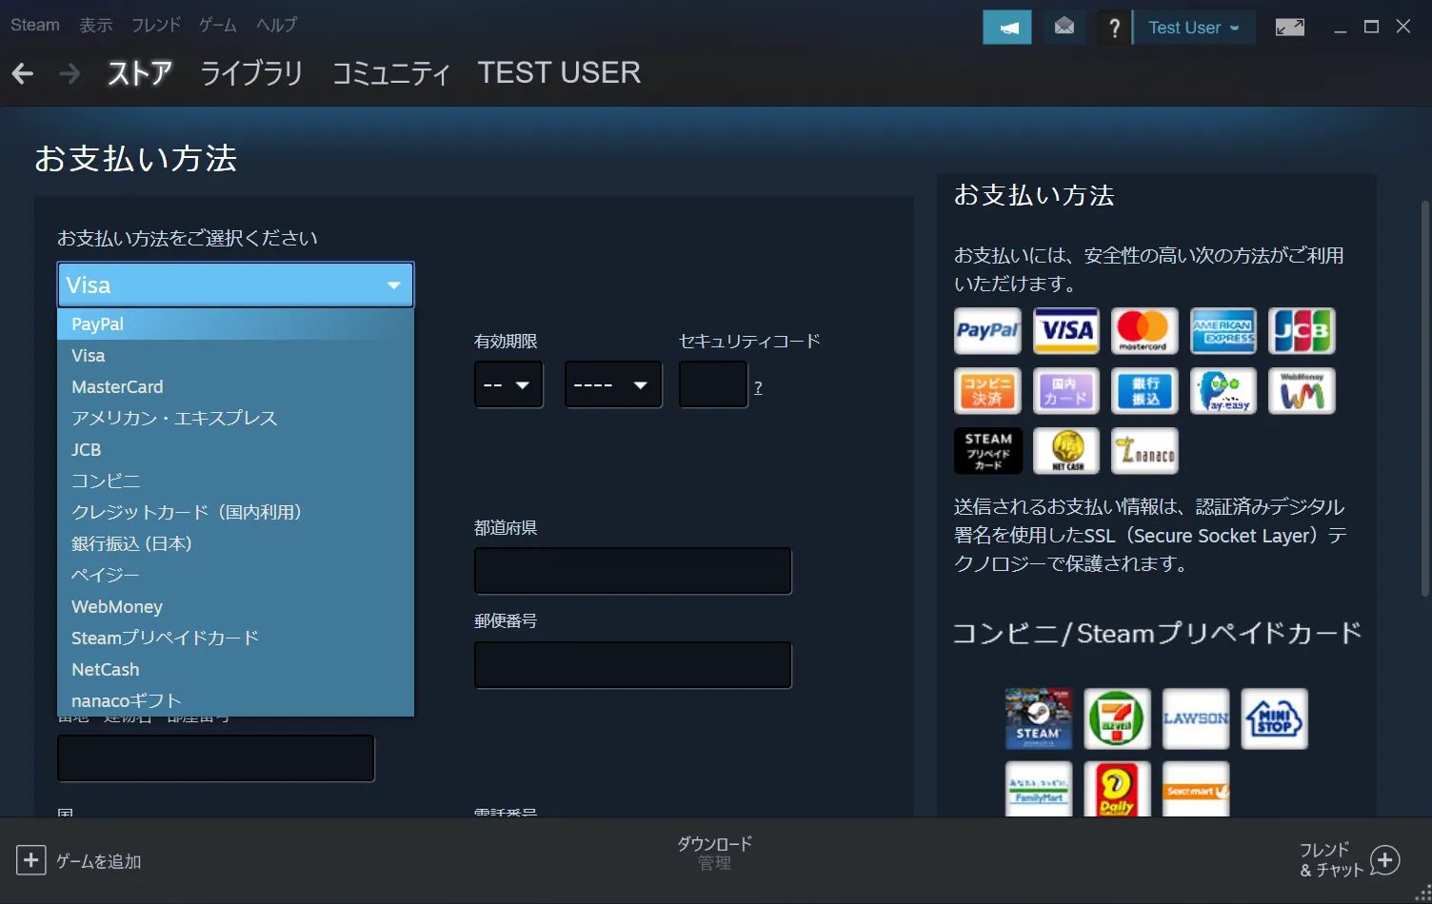Click the 郵便番号 input field
1432x904 pixels.
click(633, 665)
